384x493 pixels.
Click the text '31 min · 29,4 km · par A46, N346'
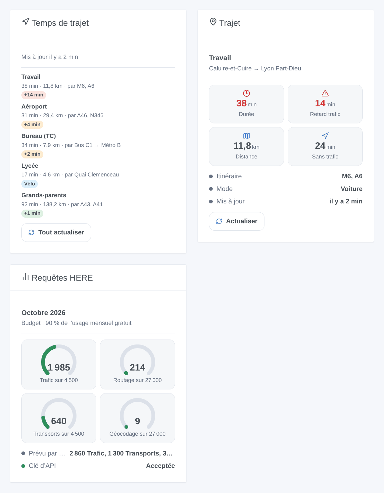point(62,115)
